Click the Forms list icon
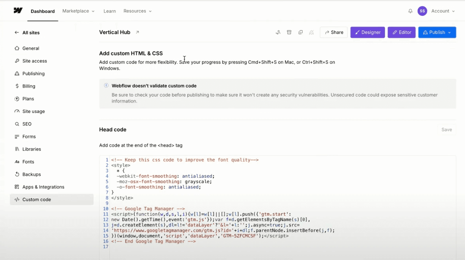The height and width of the screenshot is (260, 465). pos(17,137)
